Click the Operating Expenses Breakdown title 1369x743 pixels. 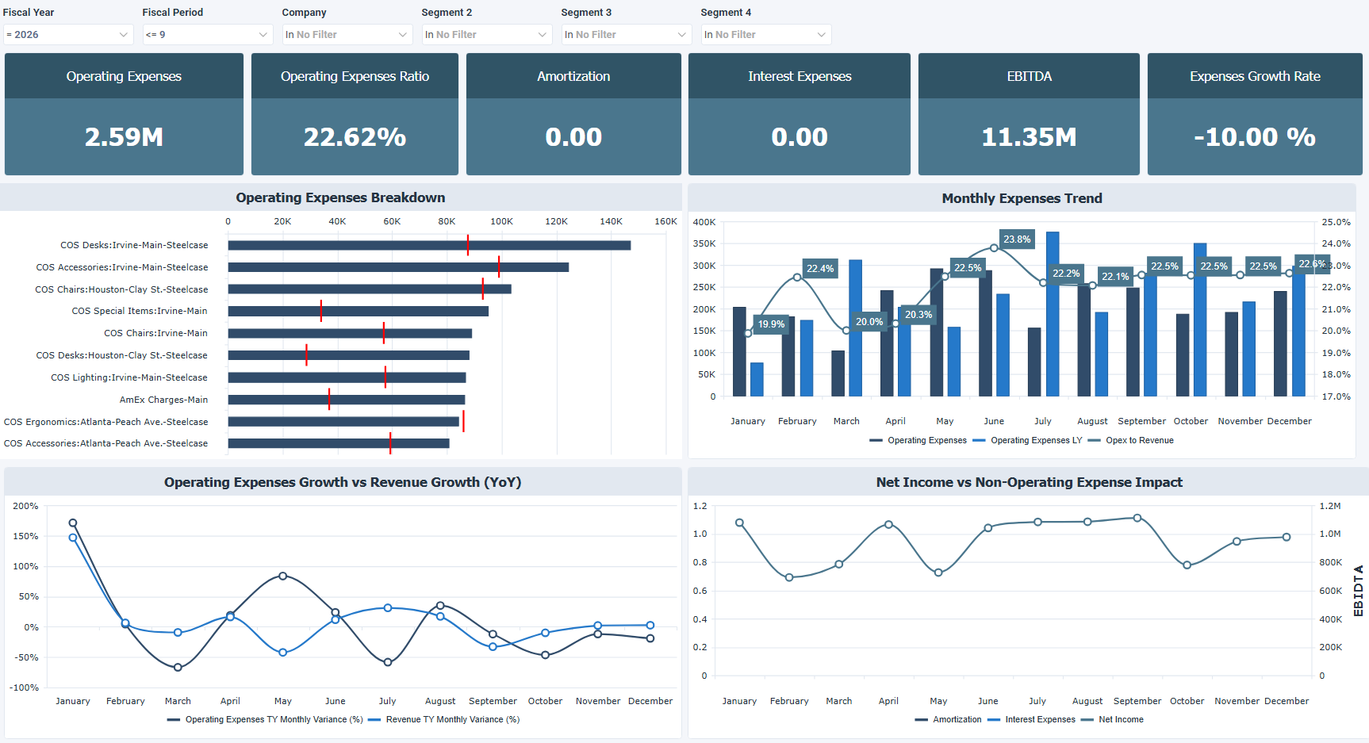coord(340,197)
